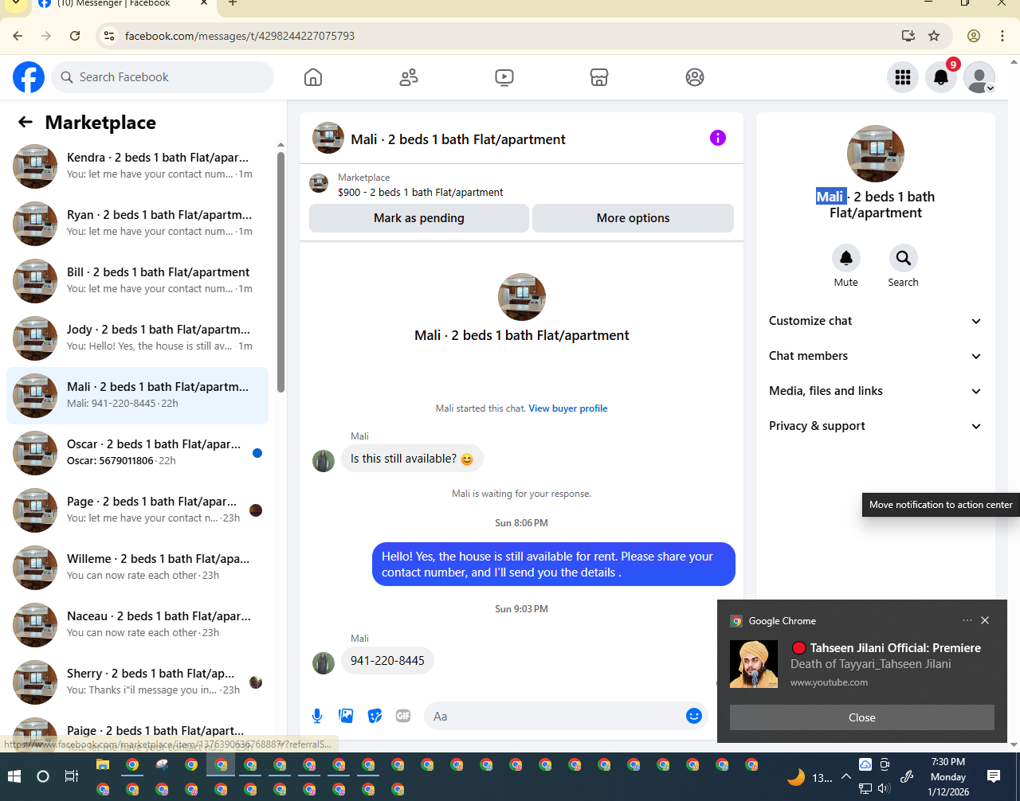Open Oscar's unread conversation
Viewport: 1020px width, 801px height.
click(x=137, y=453)
